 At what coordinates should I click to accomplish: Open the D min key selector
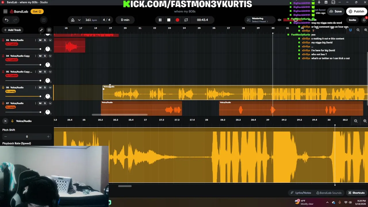pos(125,20)
